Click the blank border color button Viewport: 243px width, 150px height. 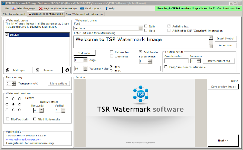tap(150, 69)
